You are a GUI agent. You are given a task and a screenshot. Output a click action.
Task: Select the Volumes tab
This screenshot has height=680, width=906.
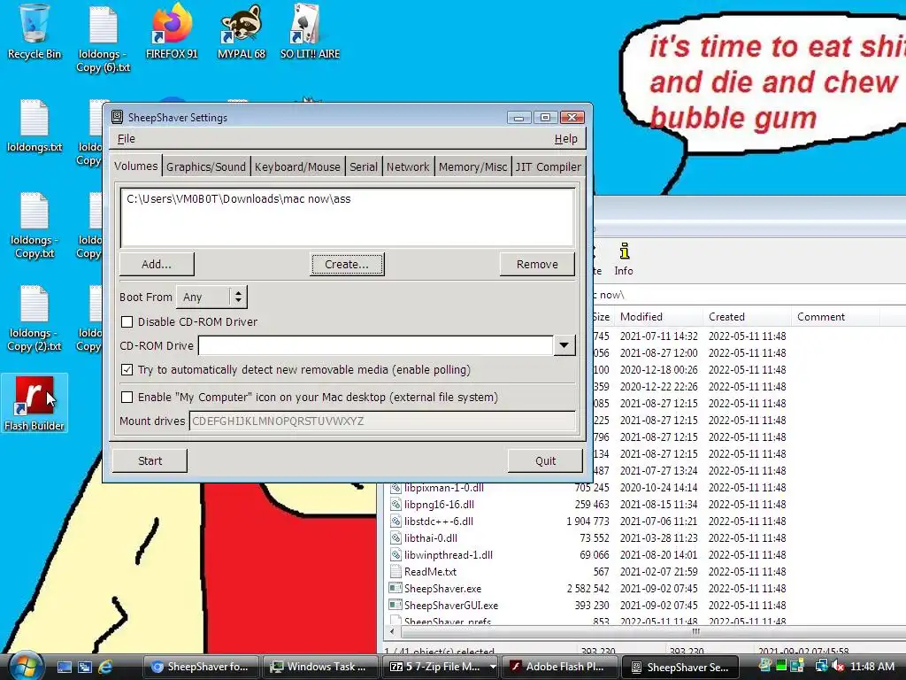click(135, 166)
